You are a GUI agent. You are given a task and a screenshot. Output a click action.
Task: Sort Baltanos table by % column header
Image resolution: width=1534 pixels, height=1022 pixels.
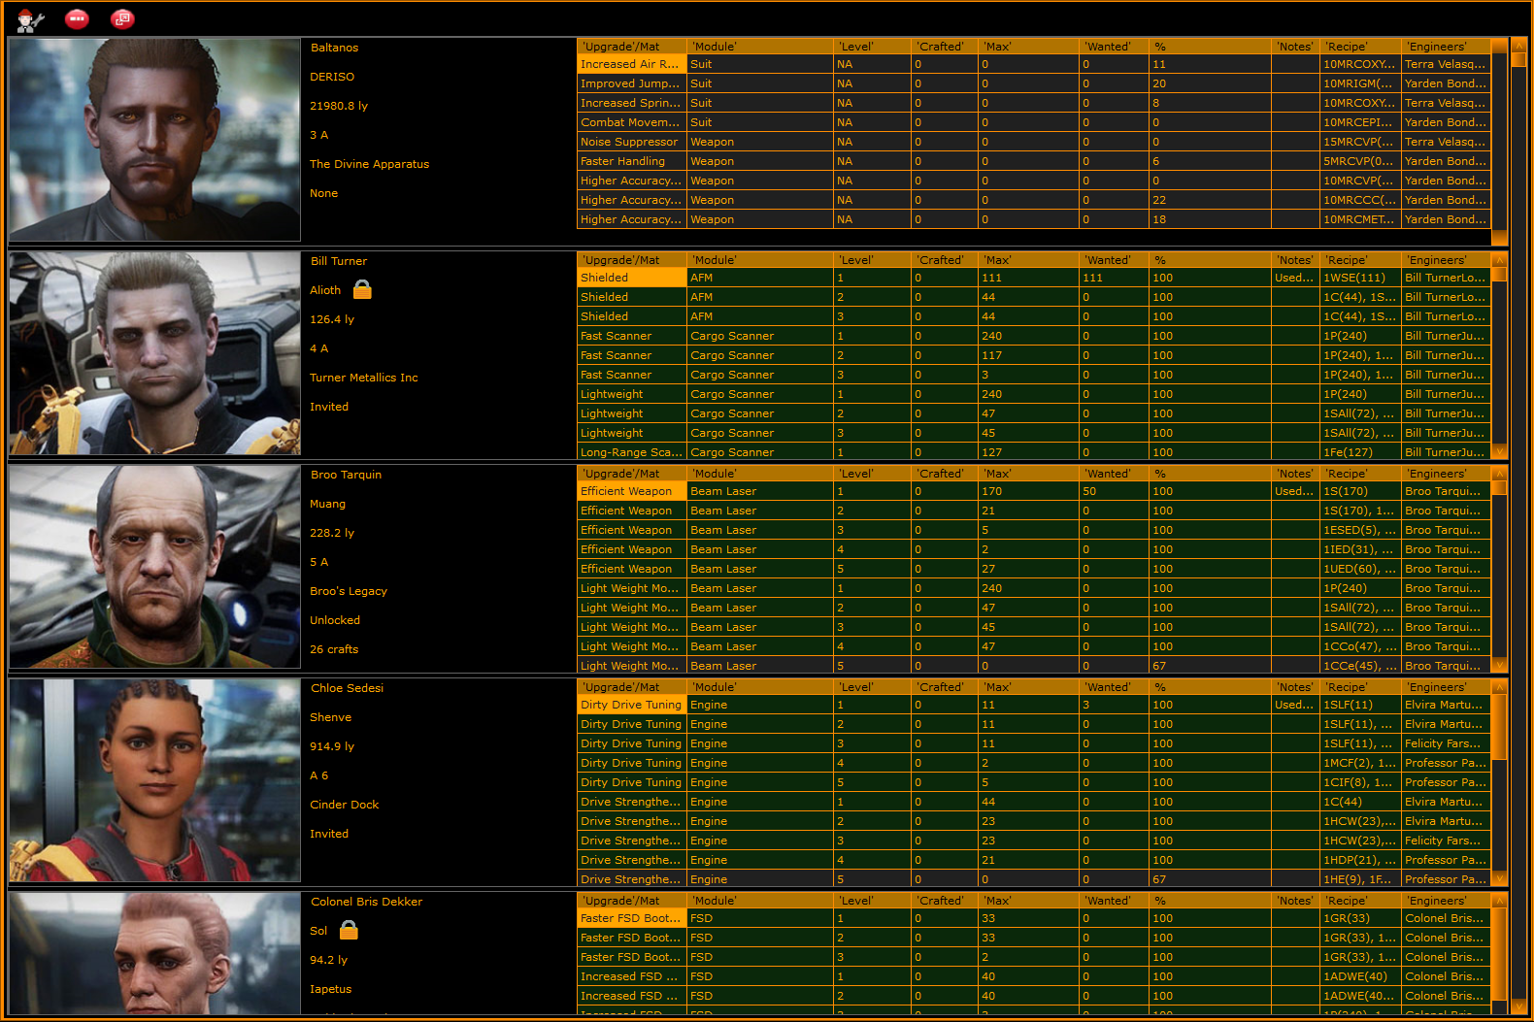[x=1209, y=47]
